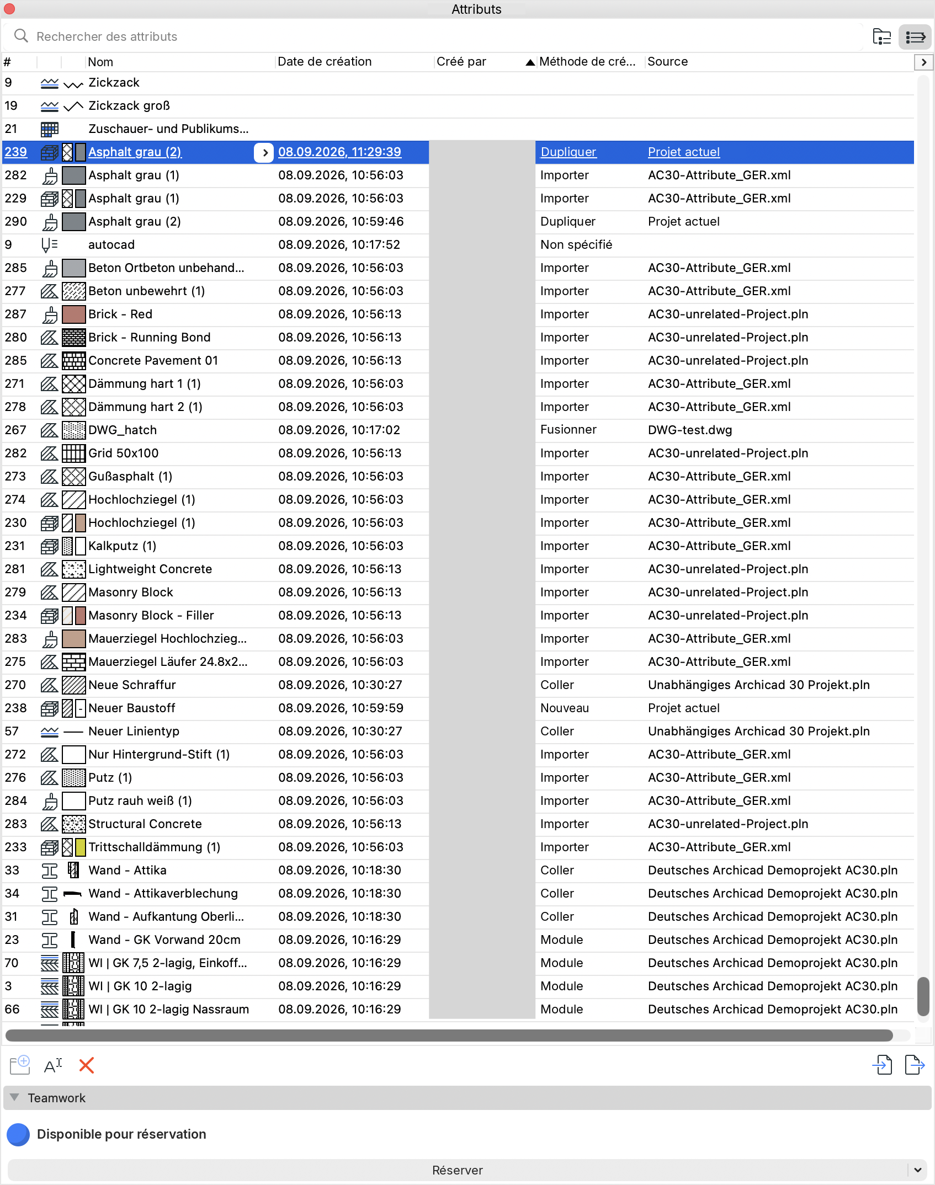Sort by Source column header

click(x=778, y=62)
